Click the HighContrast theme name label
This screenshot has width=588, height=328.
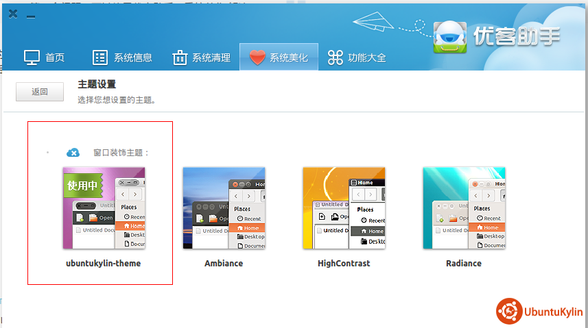[344, 264]
